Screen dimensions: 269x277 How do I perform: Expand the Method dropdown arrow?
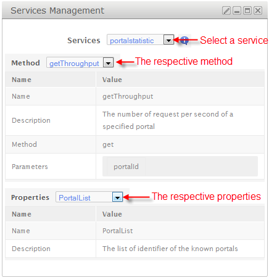click(108, 63)
